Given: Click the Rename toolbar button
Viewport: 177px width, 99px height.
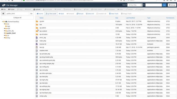Looking at the screenshot, I should [x=77, y=9].
